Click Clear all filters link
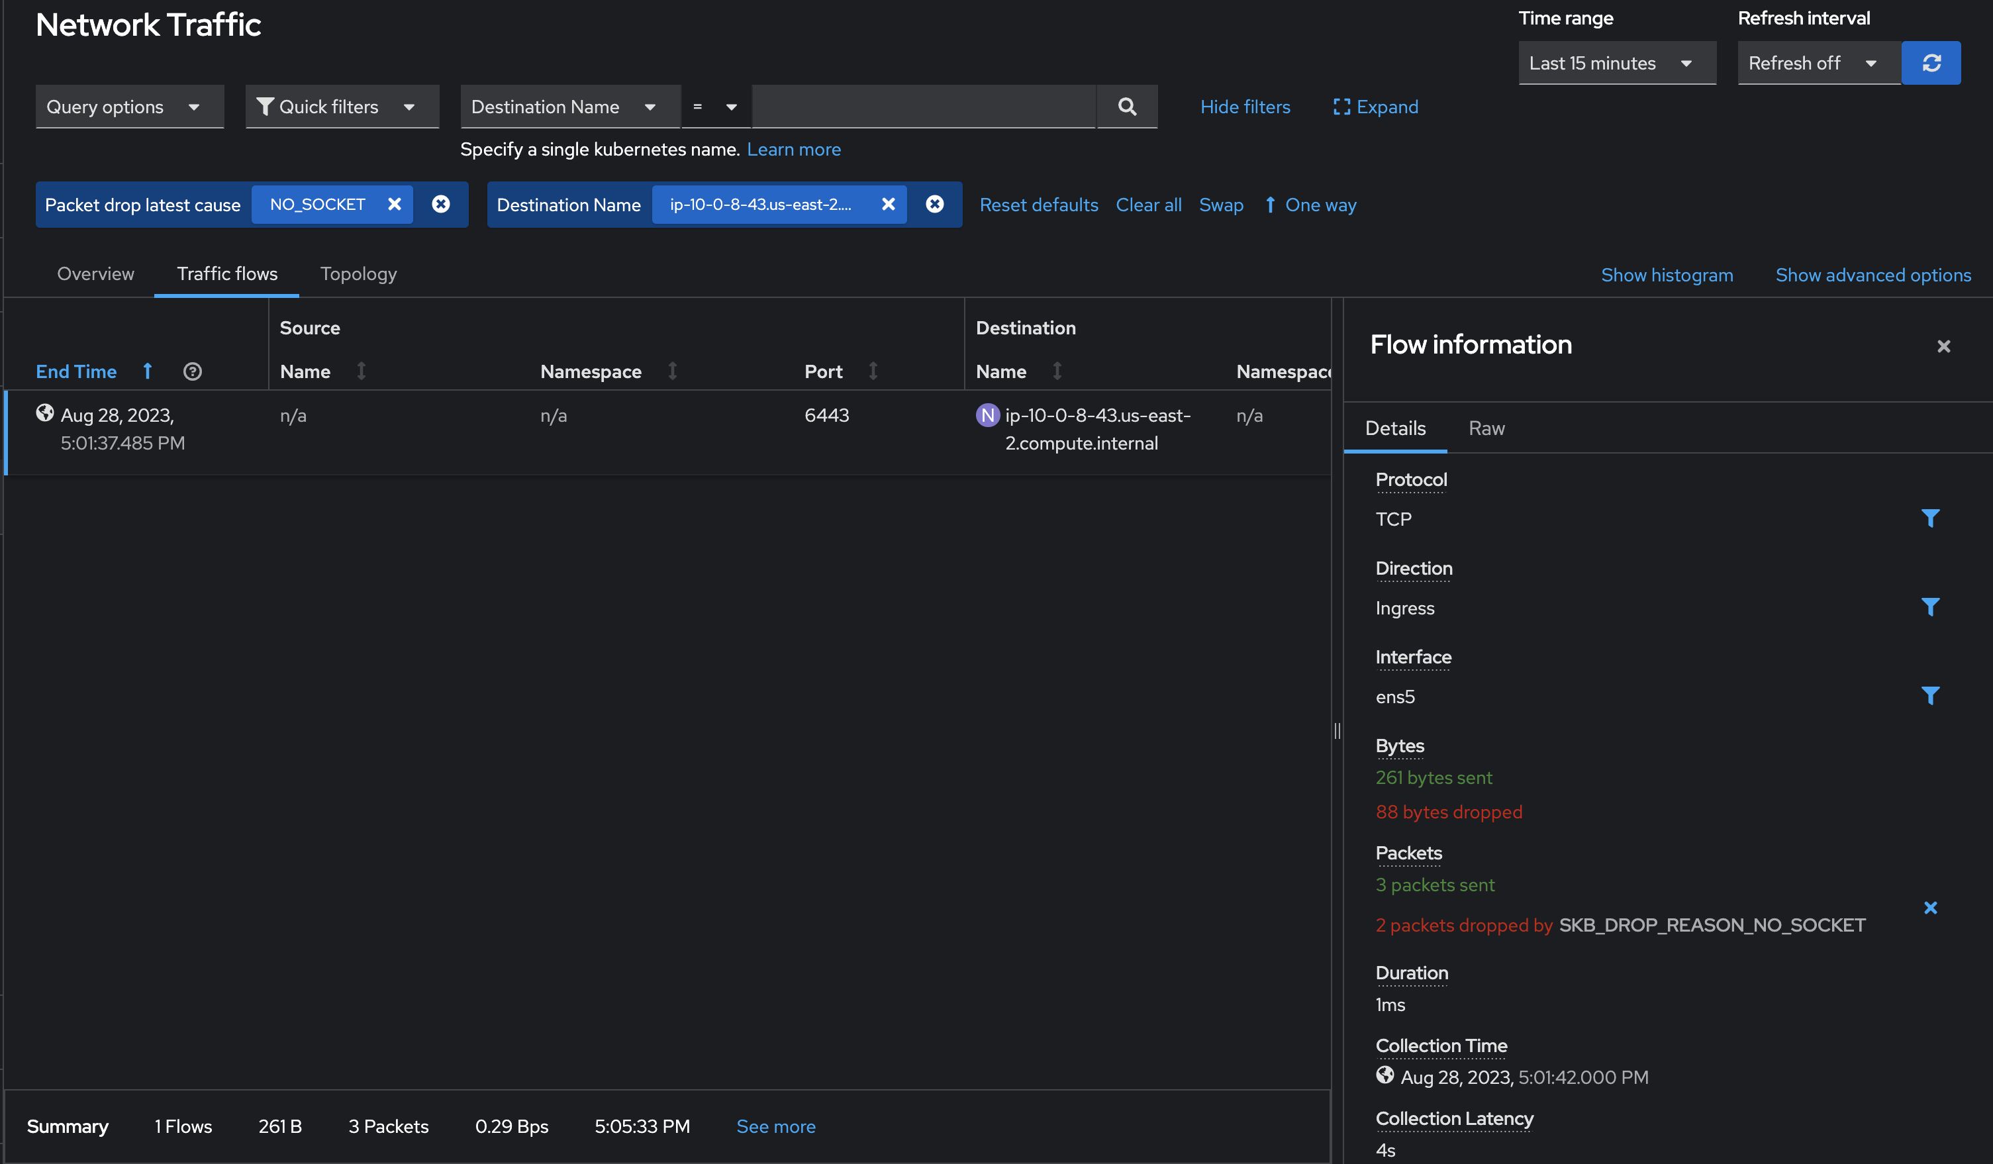This screenshot has height=1164, width=1993. click(1148, 205)
